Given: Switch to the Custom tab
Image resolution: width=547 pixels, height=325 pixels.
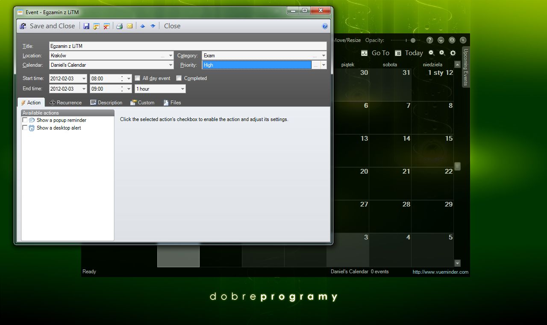Looking at the screenshot, I should (x=142, y=103).
